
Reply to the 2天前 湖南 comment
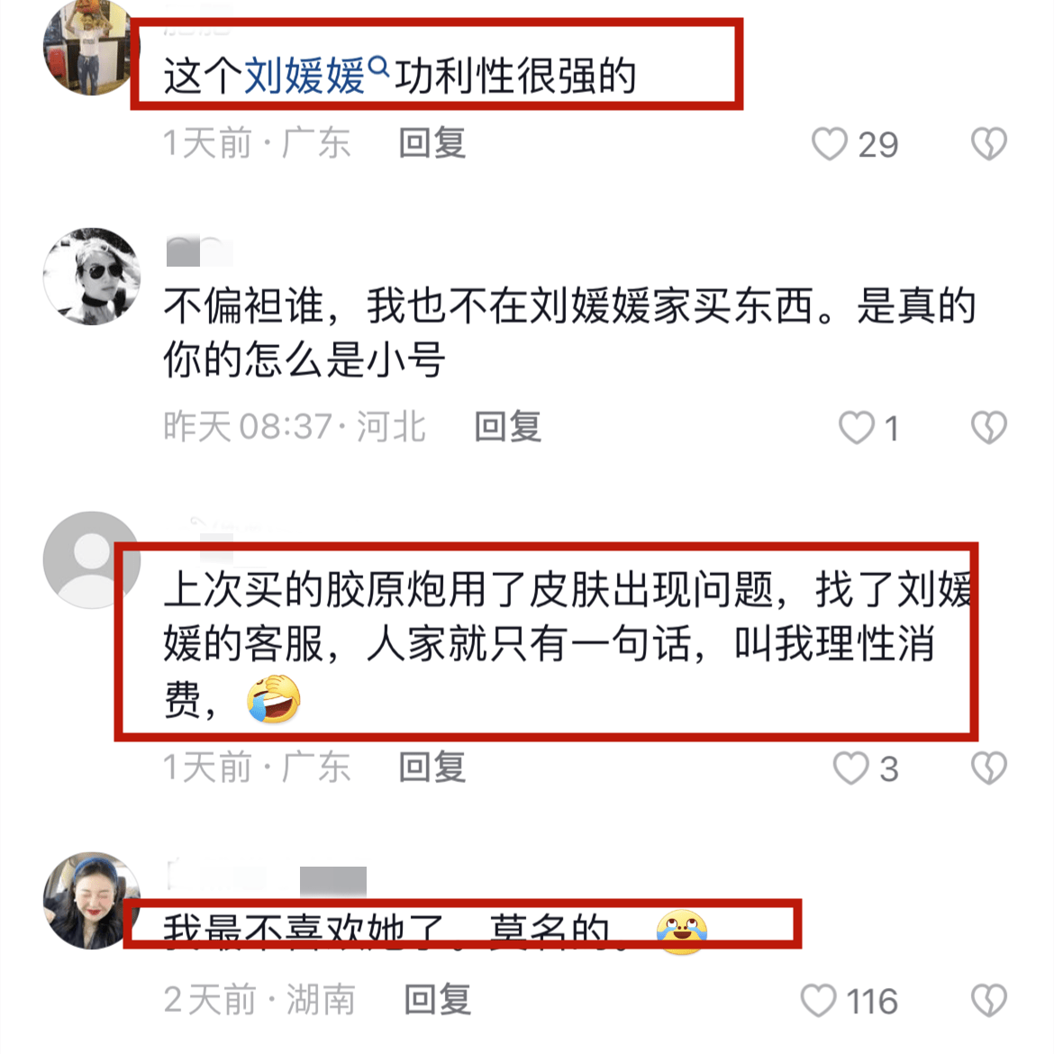437,1000
